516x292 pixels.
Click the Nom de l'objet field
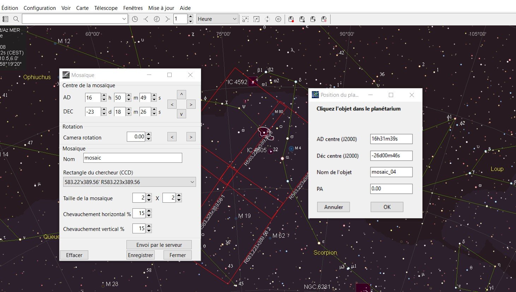tap(391, 172)
